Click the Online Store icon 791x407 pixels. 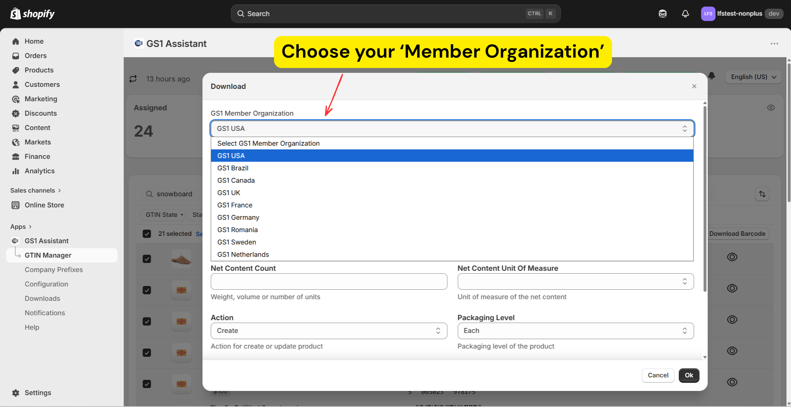16,205
